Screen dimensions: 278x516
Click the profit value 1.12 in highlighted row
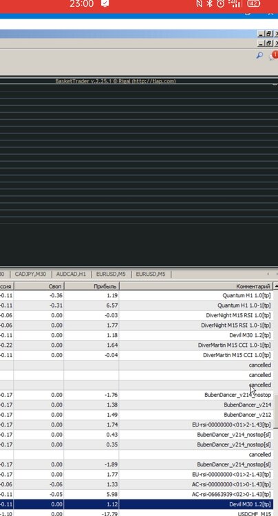(112, 504)
